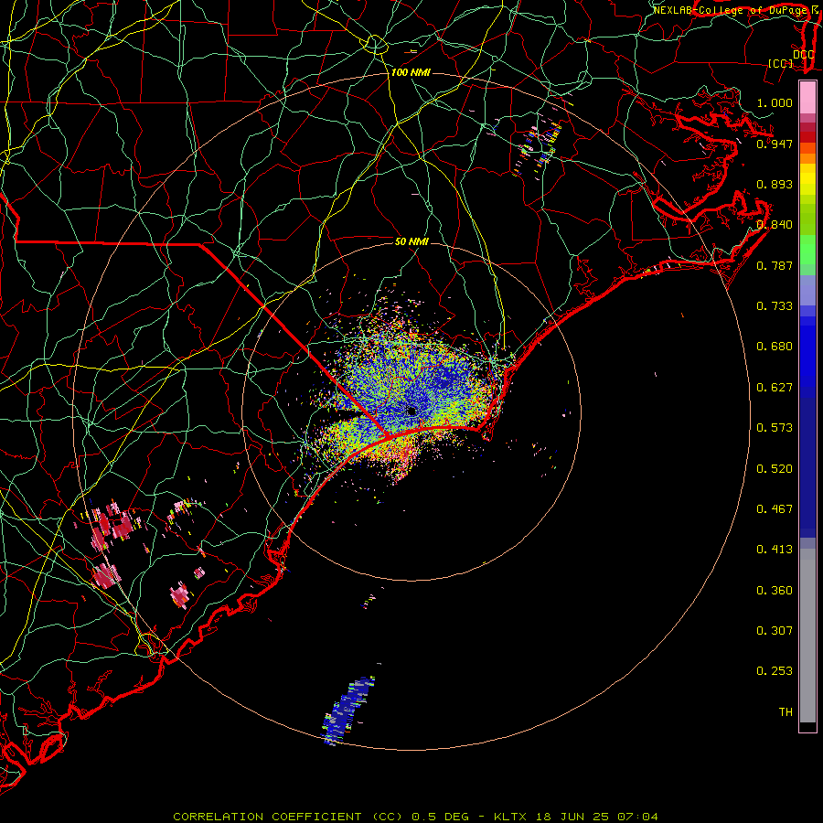Click the 0.893 legend value
This screenshot has width=823, height=823.
point(775,184)
